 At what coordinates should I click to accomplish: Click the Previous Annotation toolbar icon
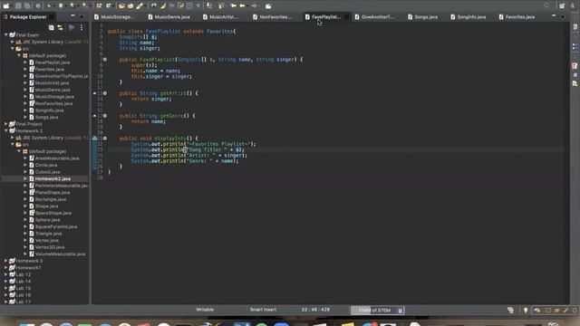[221, 5]
